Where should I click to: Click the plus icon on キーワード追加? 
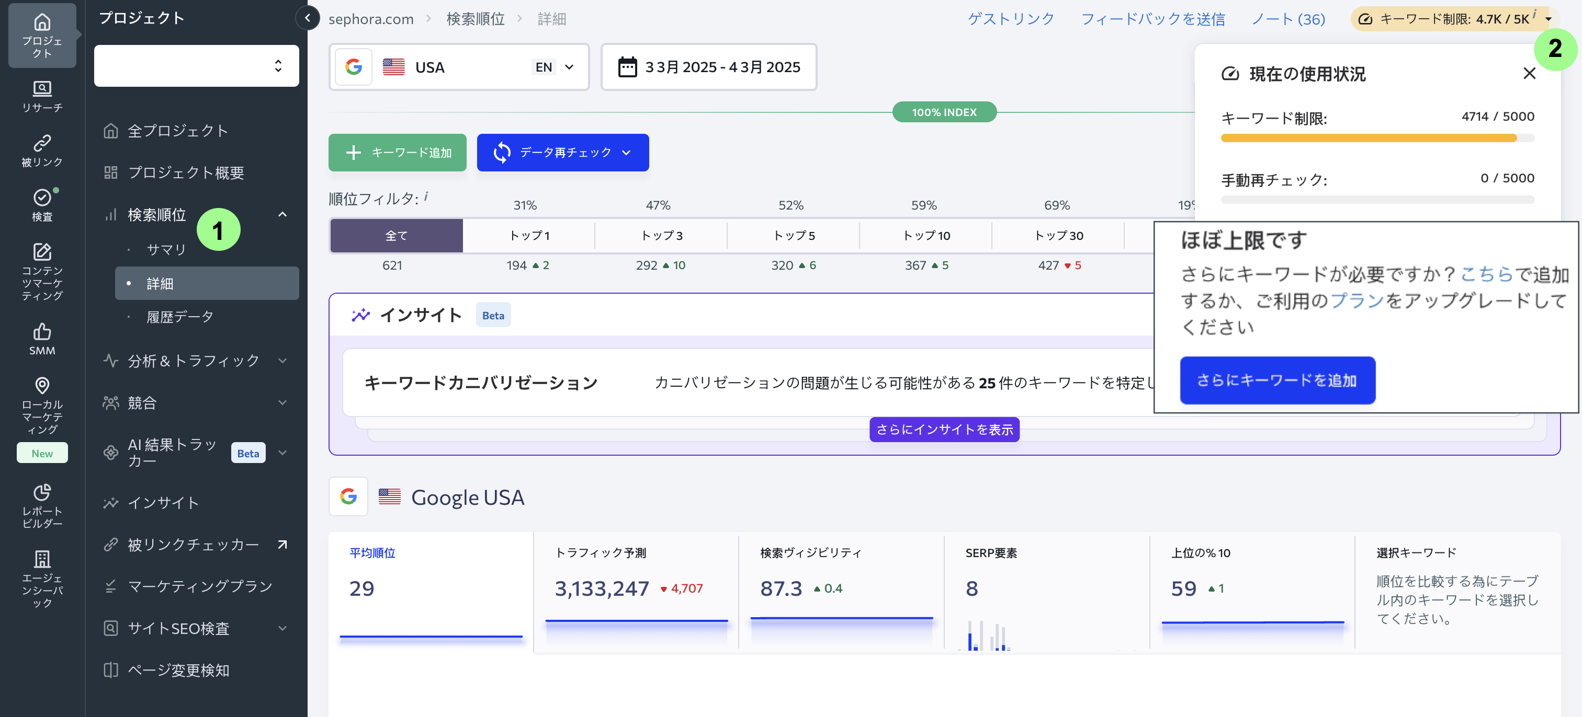click(x=353, y=153)
